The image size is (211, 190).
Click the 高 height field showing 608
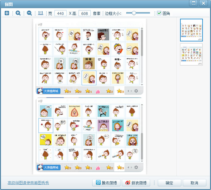coord(84,13)
